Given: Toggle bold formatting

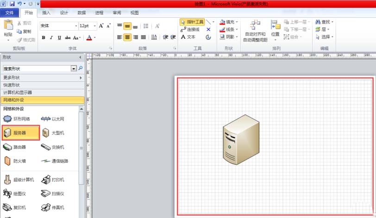Looking at the screenshot, I should click(x=44, y=38).
